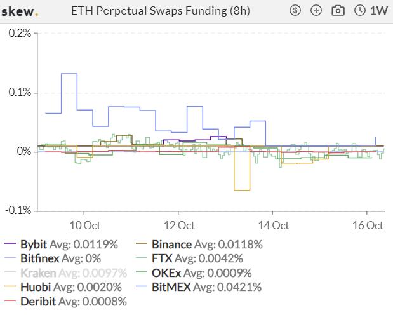Take a chart snapshot with camera icon
Image resolution: width=393 pixels, height=315 pixels.
click(x=338, y=11)
